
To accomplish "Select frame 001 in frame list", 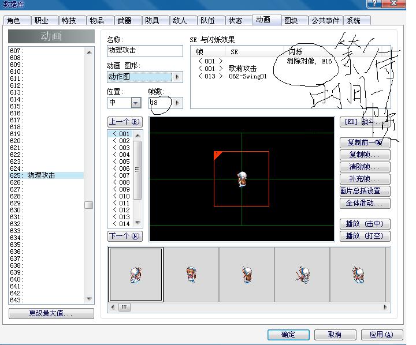I will tap(121, 134).
